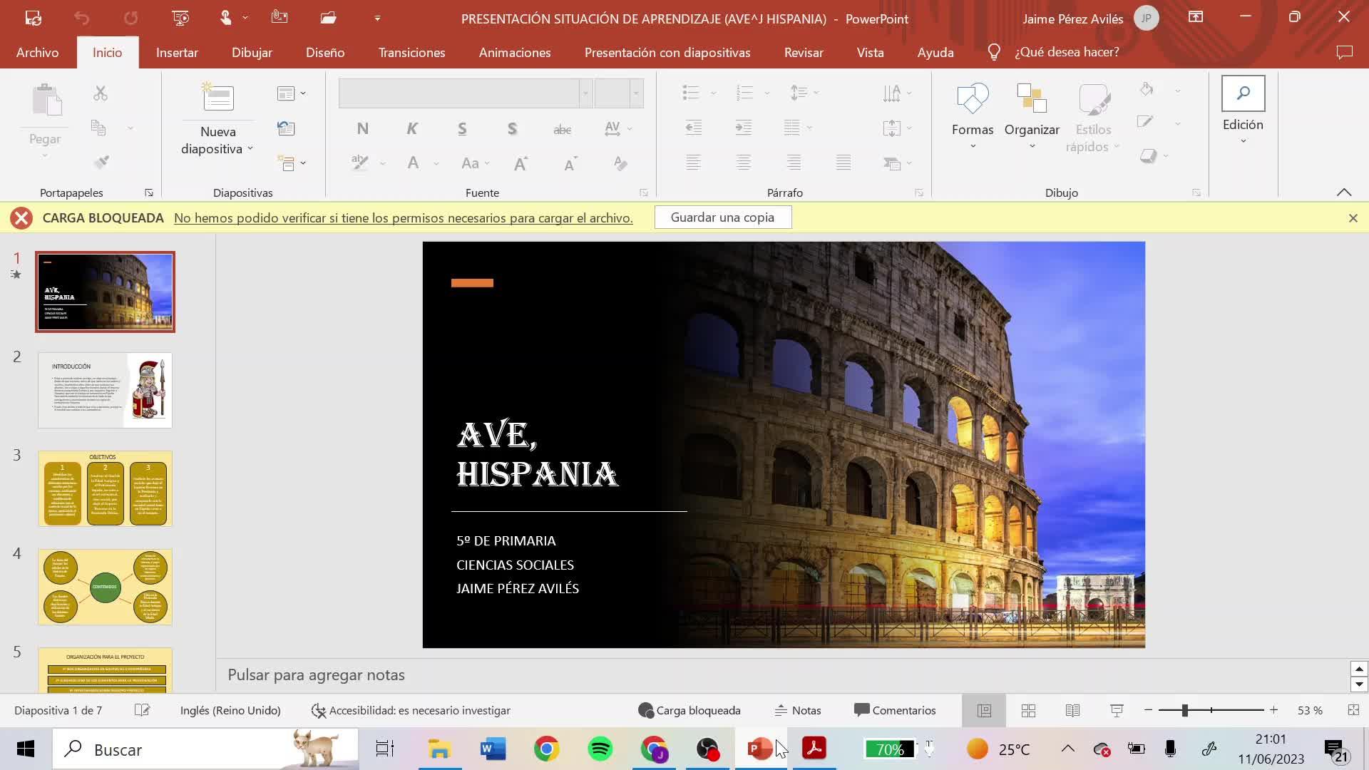Screen dimensions: 1369x770
Task: Click the Nueva diapositiva icon
Action: pyautogui.click(x=218, y=98)
